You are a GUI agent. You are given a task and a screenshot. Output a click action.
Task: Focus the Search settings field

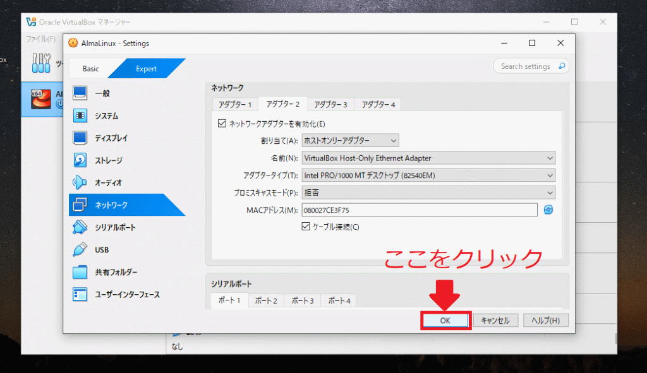[531, 66]
